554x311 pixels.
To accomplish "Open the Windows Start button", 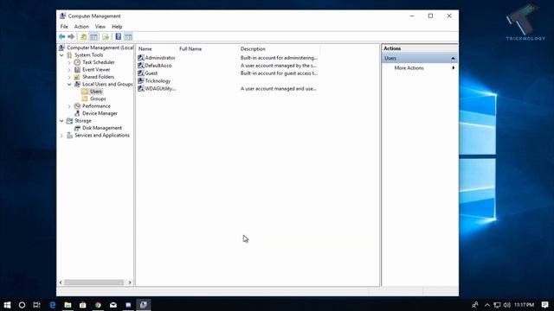I will pos(7,305).
